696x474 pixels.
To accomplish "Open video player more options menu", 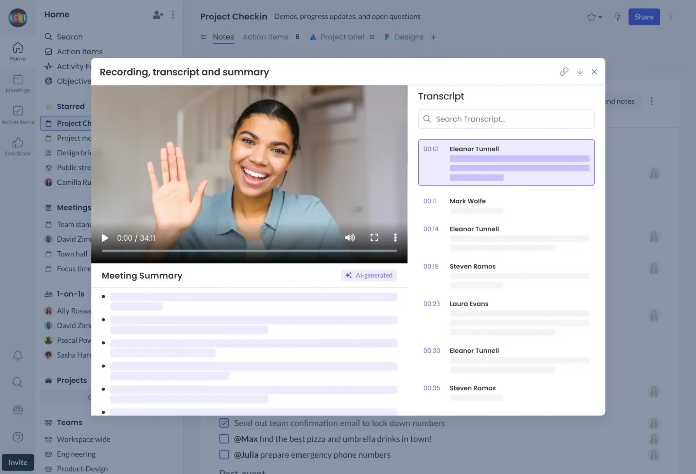I will (x=395, y=238).
